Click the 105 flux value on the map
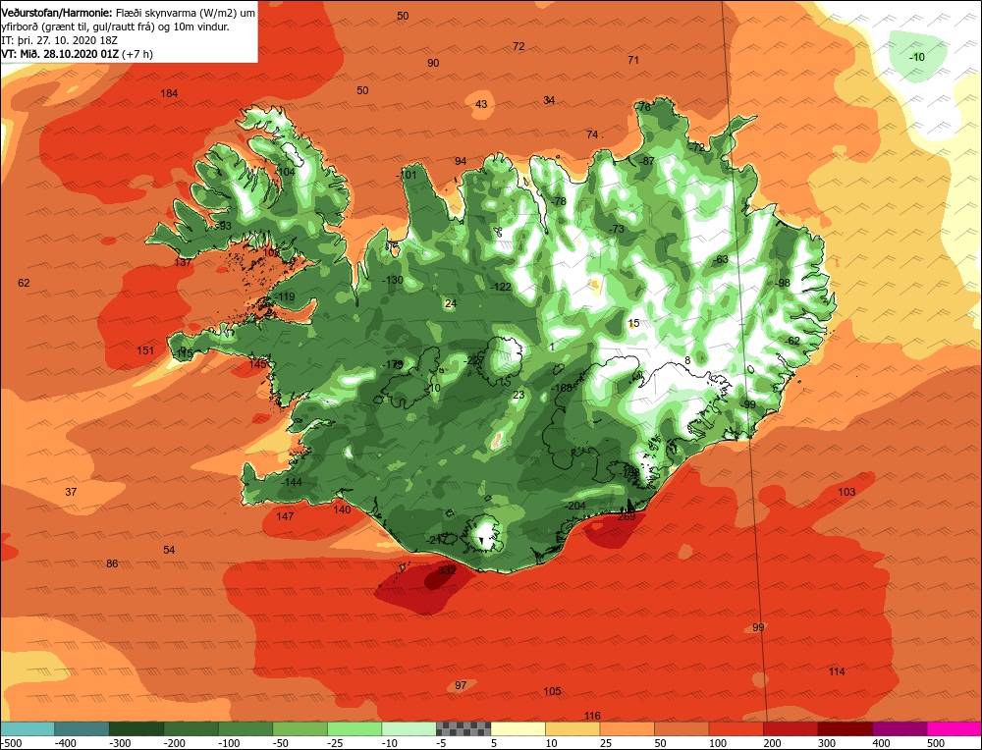Screen dimensions: 982x750 pyautogui.click(x=552, y=691)
